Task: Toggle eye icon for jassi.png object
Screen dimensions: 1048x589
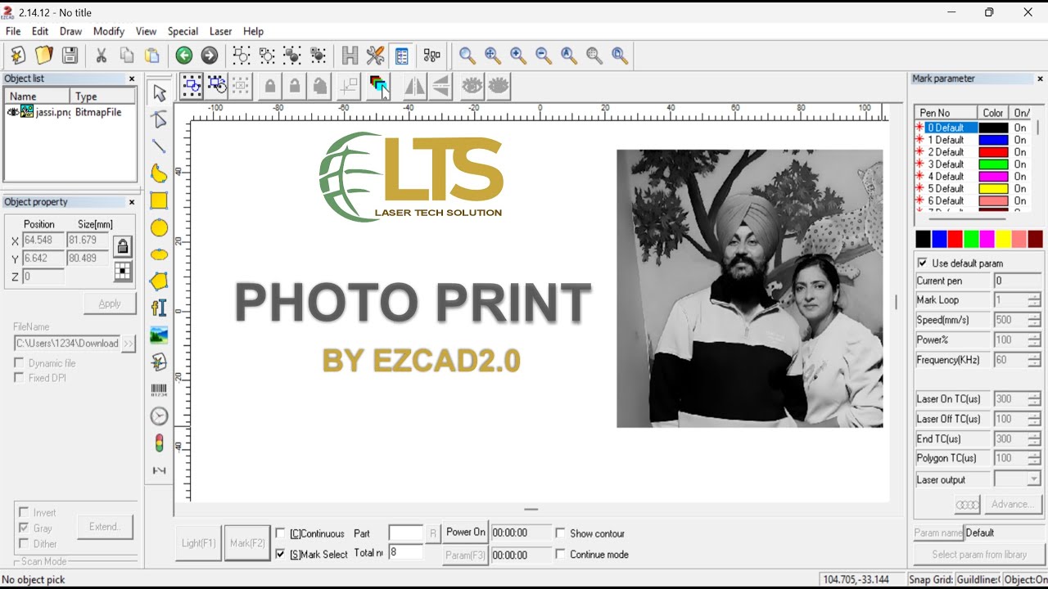Action: pyautogui.click(x=12, y=111)
